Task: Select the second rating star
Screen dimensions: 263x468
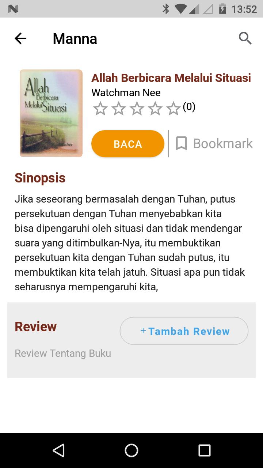Action: point(118,109)
